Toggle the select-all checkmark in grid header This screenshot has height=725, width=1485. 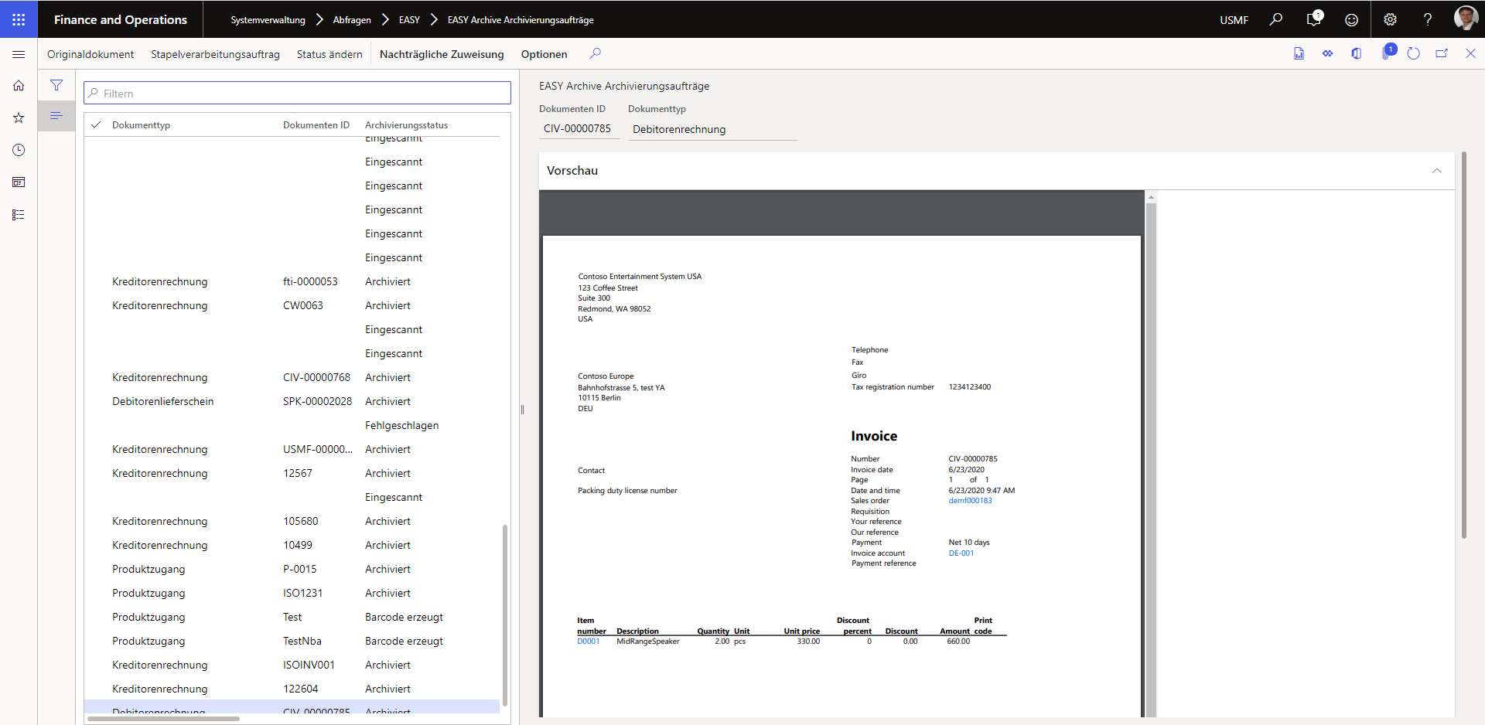tap(96, 124)
